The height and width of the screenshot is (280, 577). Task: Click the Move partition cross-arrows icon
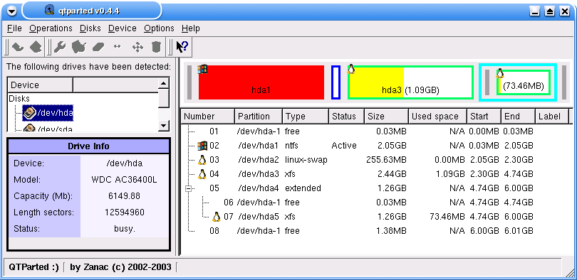pyautogui.click(x=137, y=47)
